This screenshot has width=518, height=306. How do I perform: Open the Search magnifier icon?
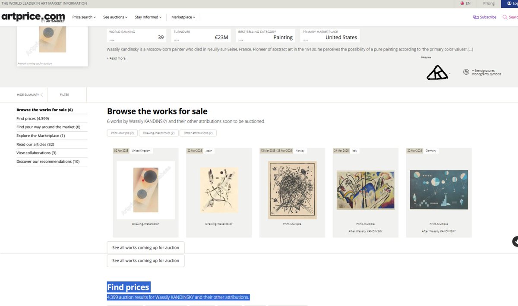pyautogui.click(x=505, y=17)
